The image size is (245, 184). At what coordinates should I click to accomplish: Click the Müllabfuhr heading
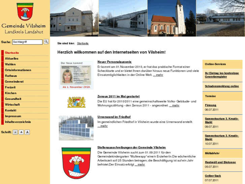pos(212,153)
